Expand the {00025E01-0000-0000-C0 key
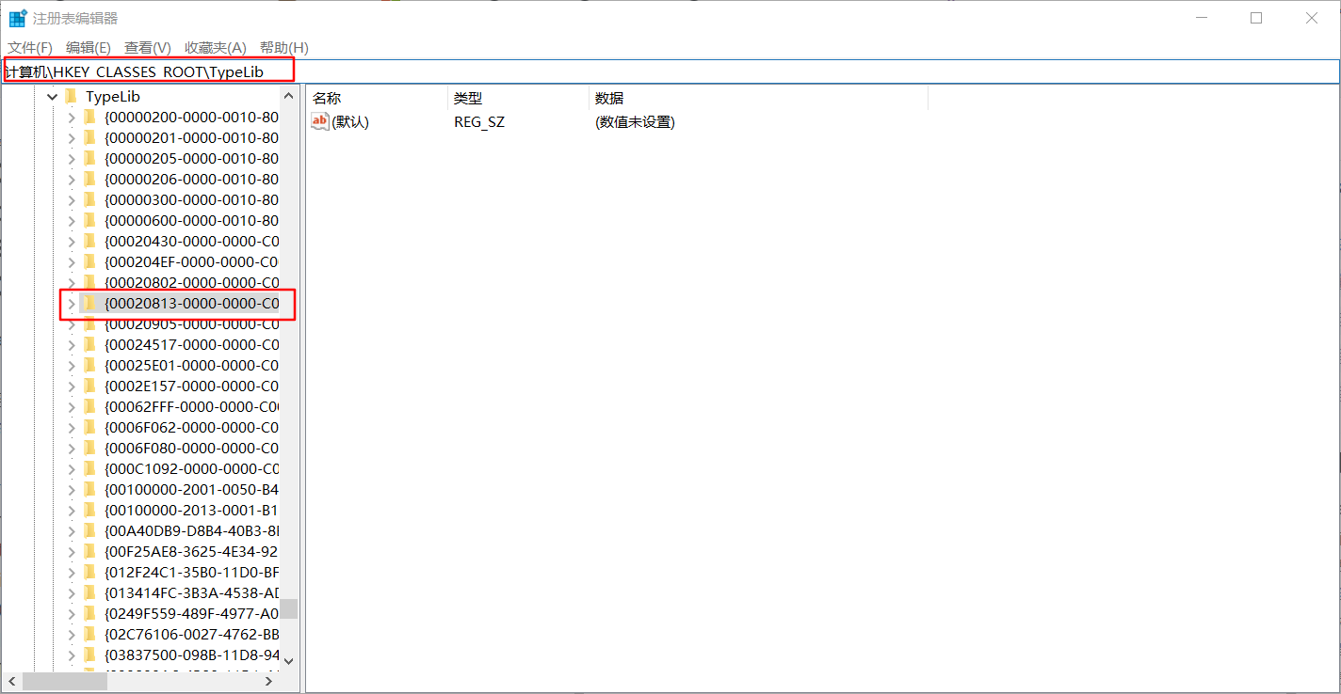The width and height of the screenshot is (1341, 694). [x=72, y=365]
